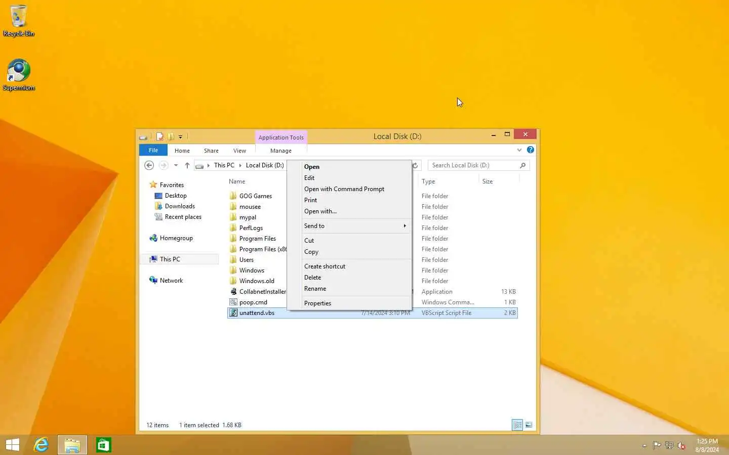729x455 pixels.
Task: Expand the ribbon with the chevron
Action: coord(519,150)
